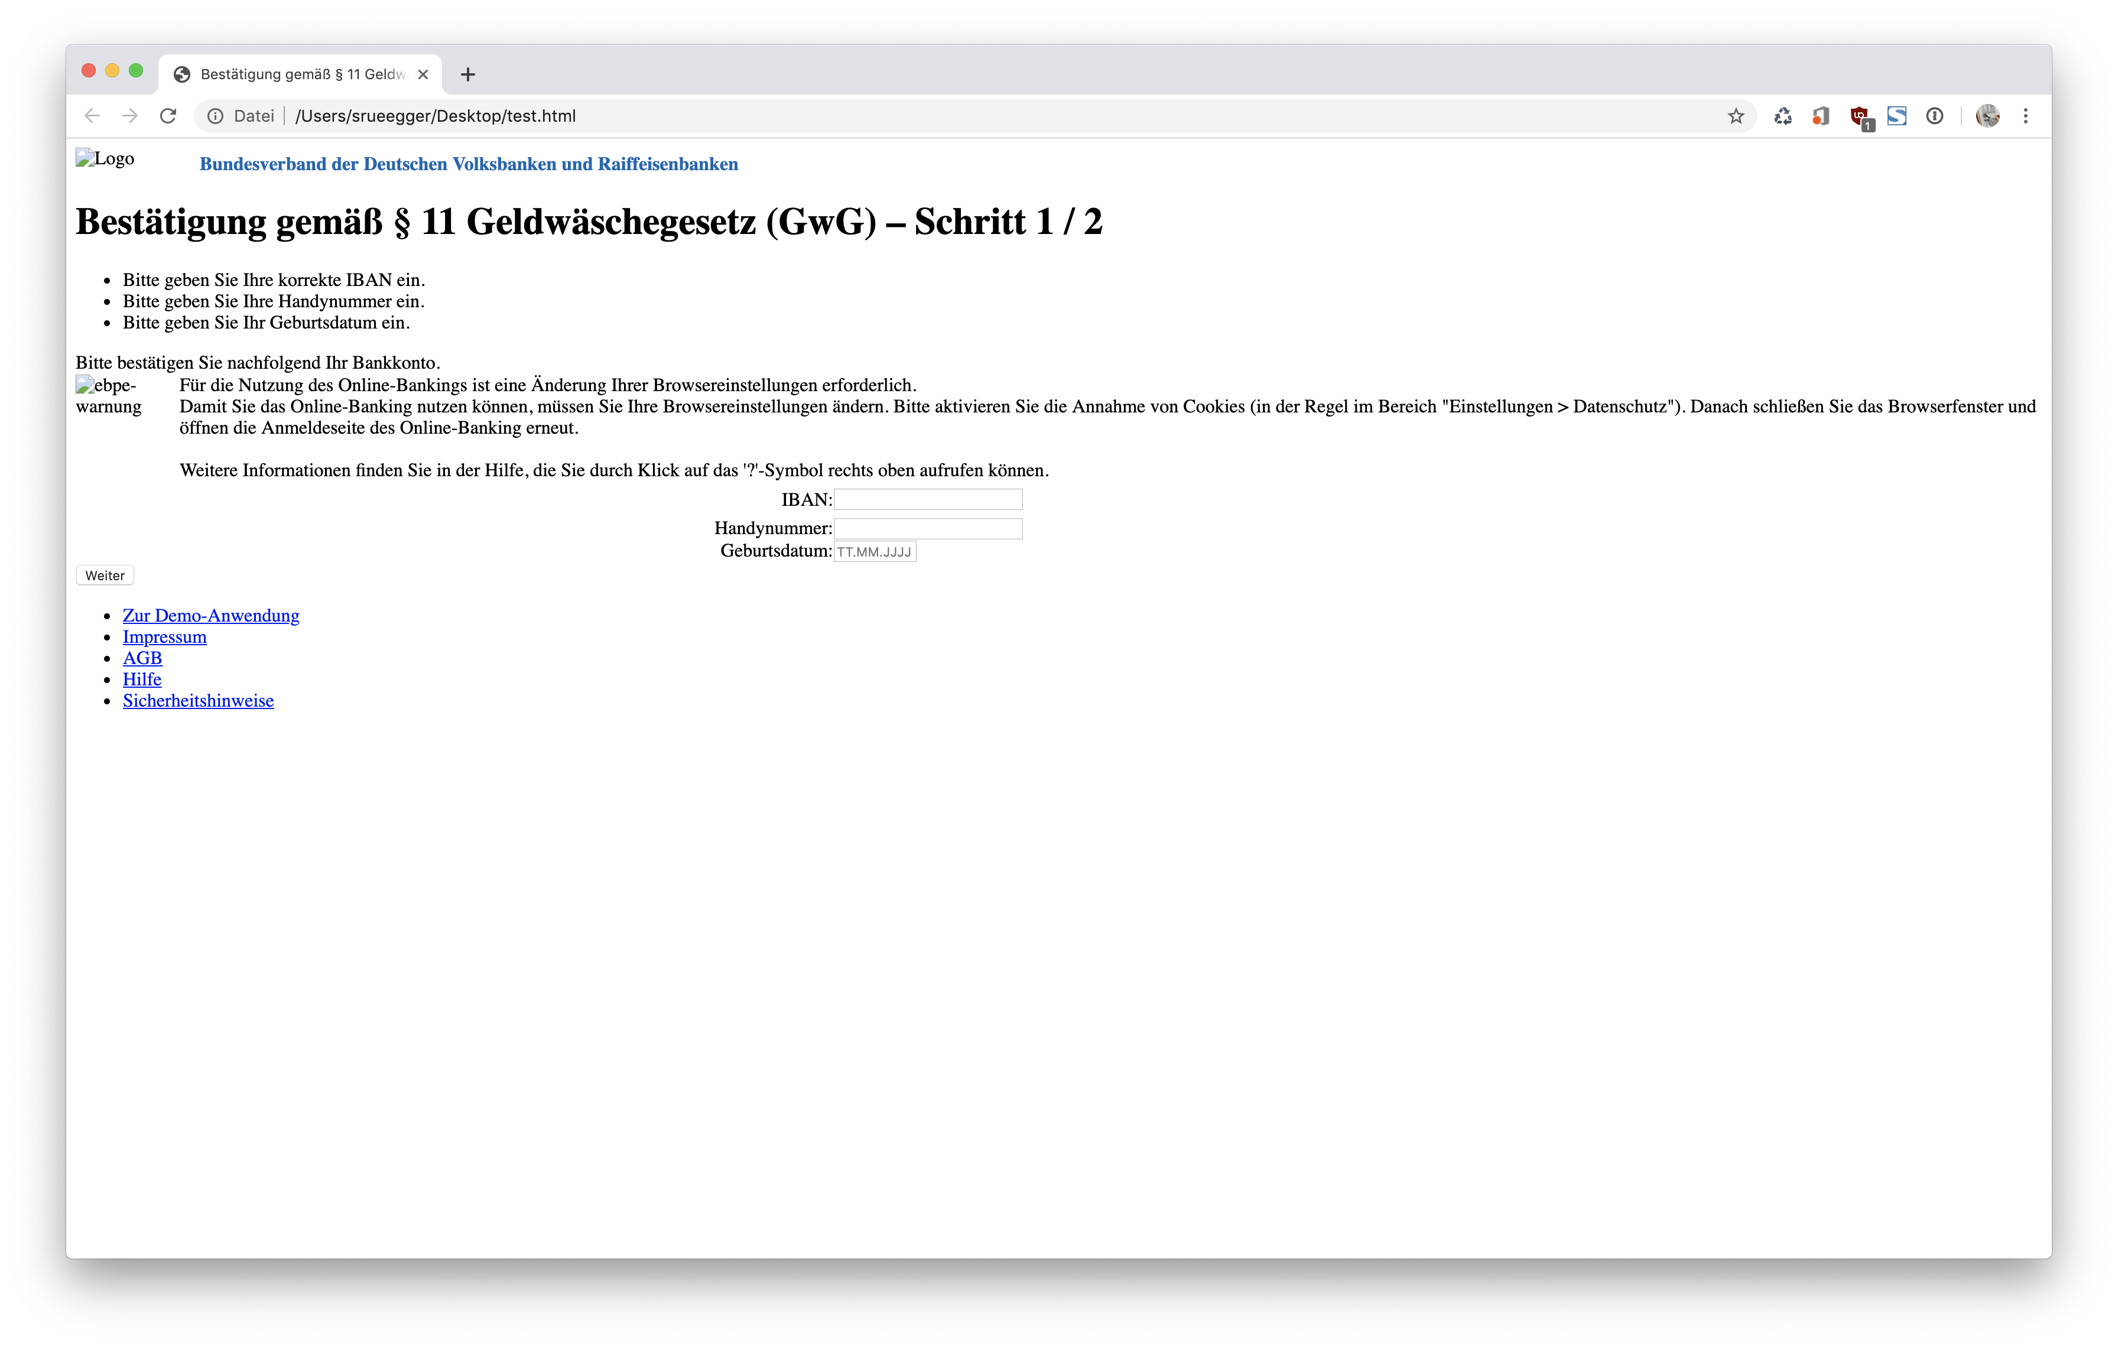Click the 'Geburtsdatum:' label
This screenshot has height=1346, width=2118.
tap(776, 550)
